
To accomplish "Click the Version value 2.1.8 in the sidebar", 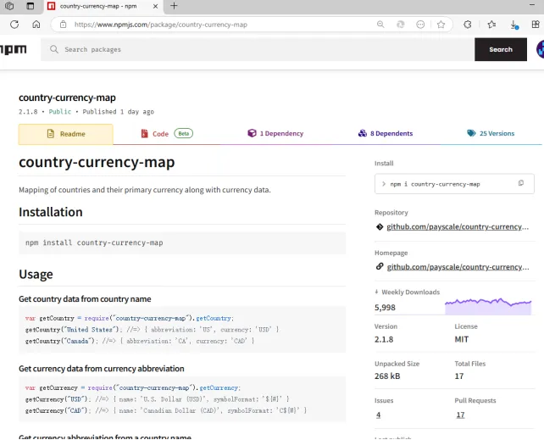I will [384, 339].
